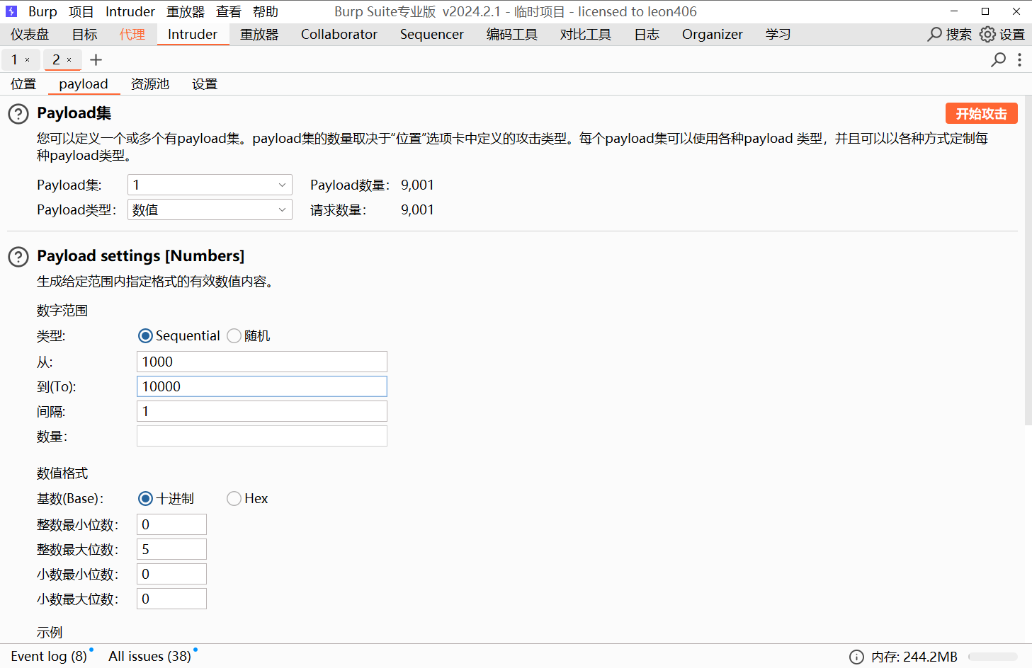Select Hex base option
Viewport: 1032px width, 668px height.
[x=234, y=498]
